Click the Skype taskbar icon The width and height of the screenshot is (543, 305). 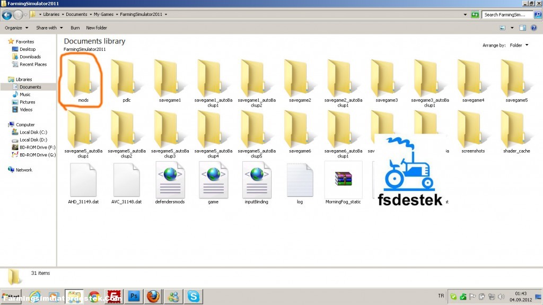tap(194, 297)
